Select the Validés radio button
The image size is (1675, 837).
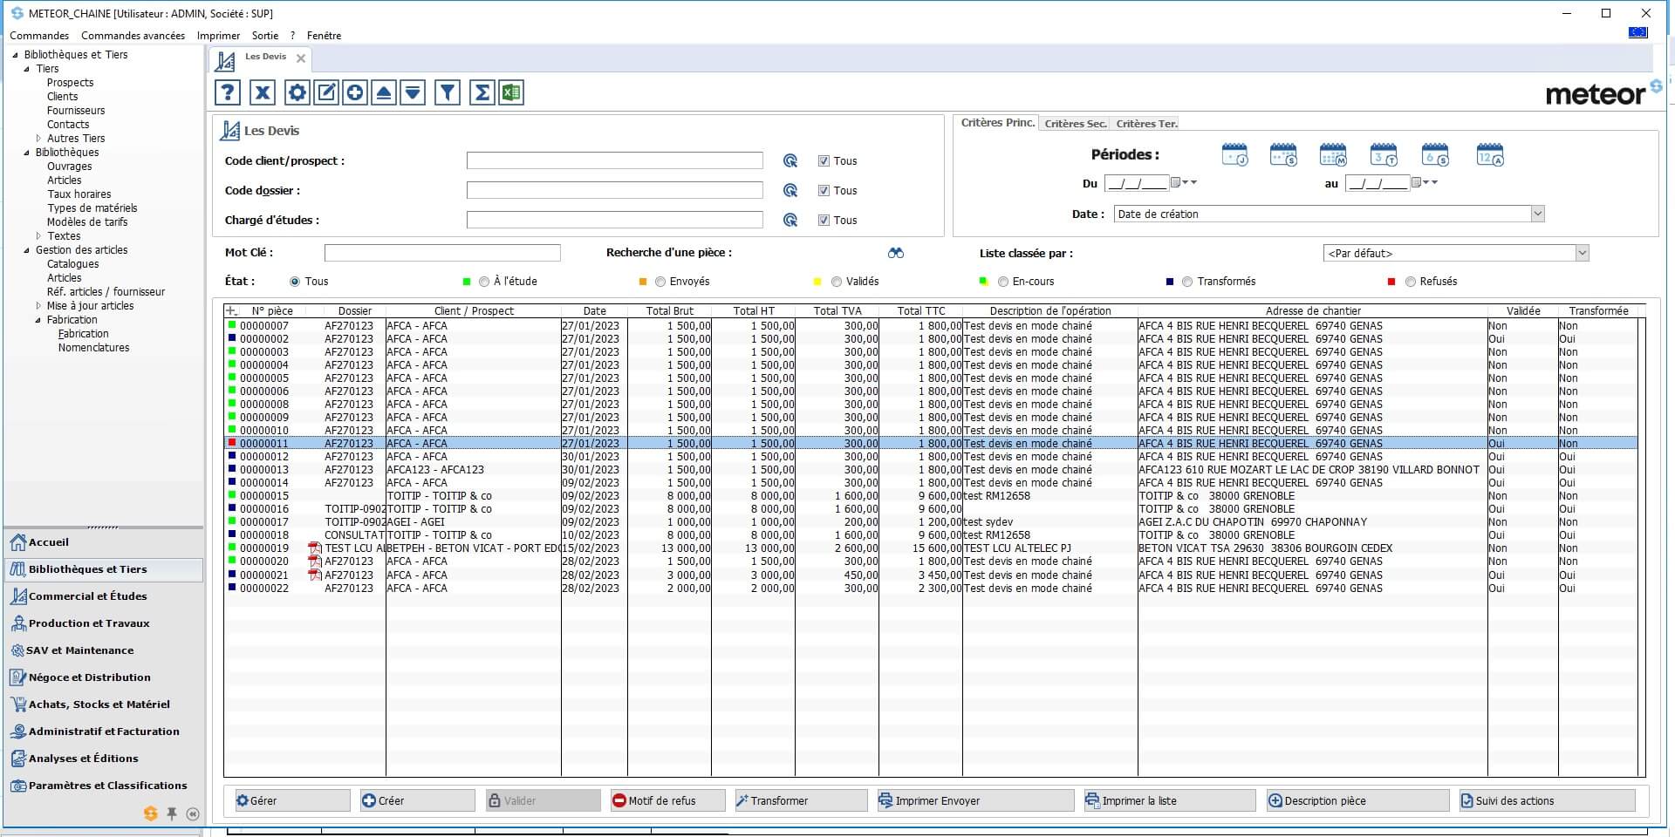[x=837, y=282]
